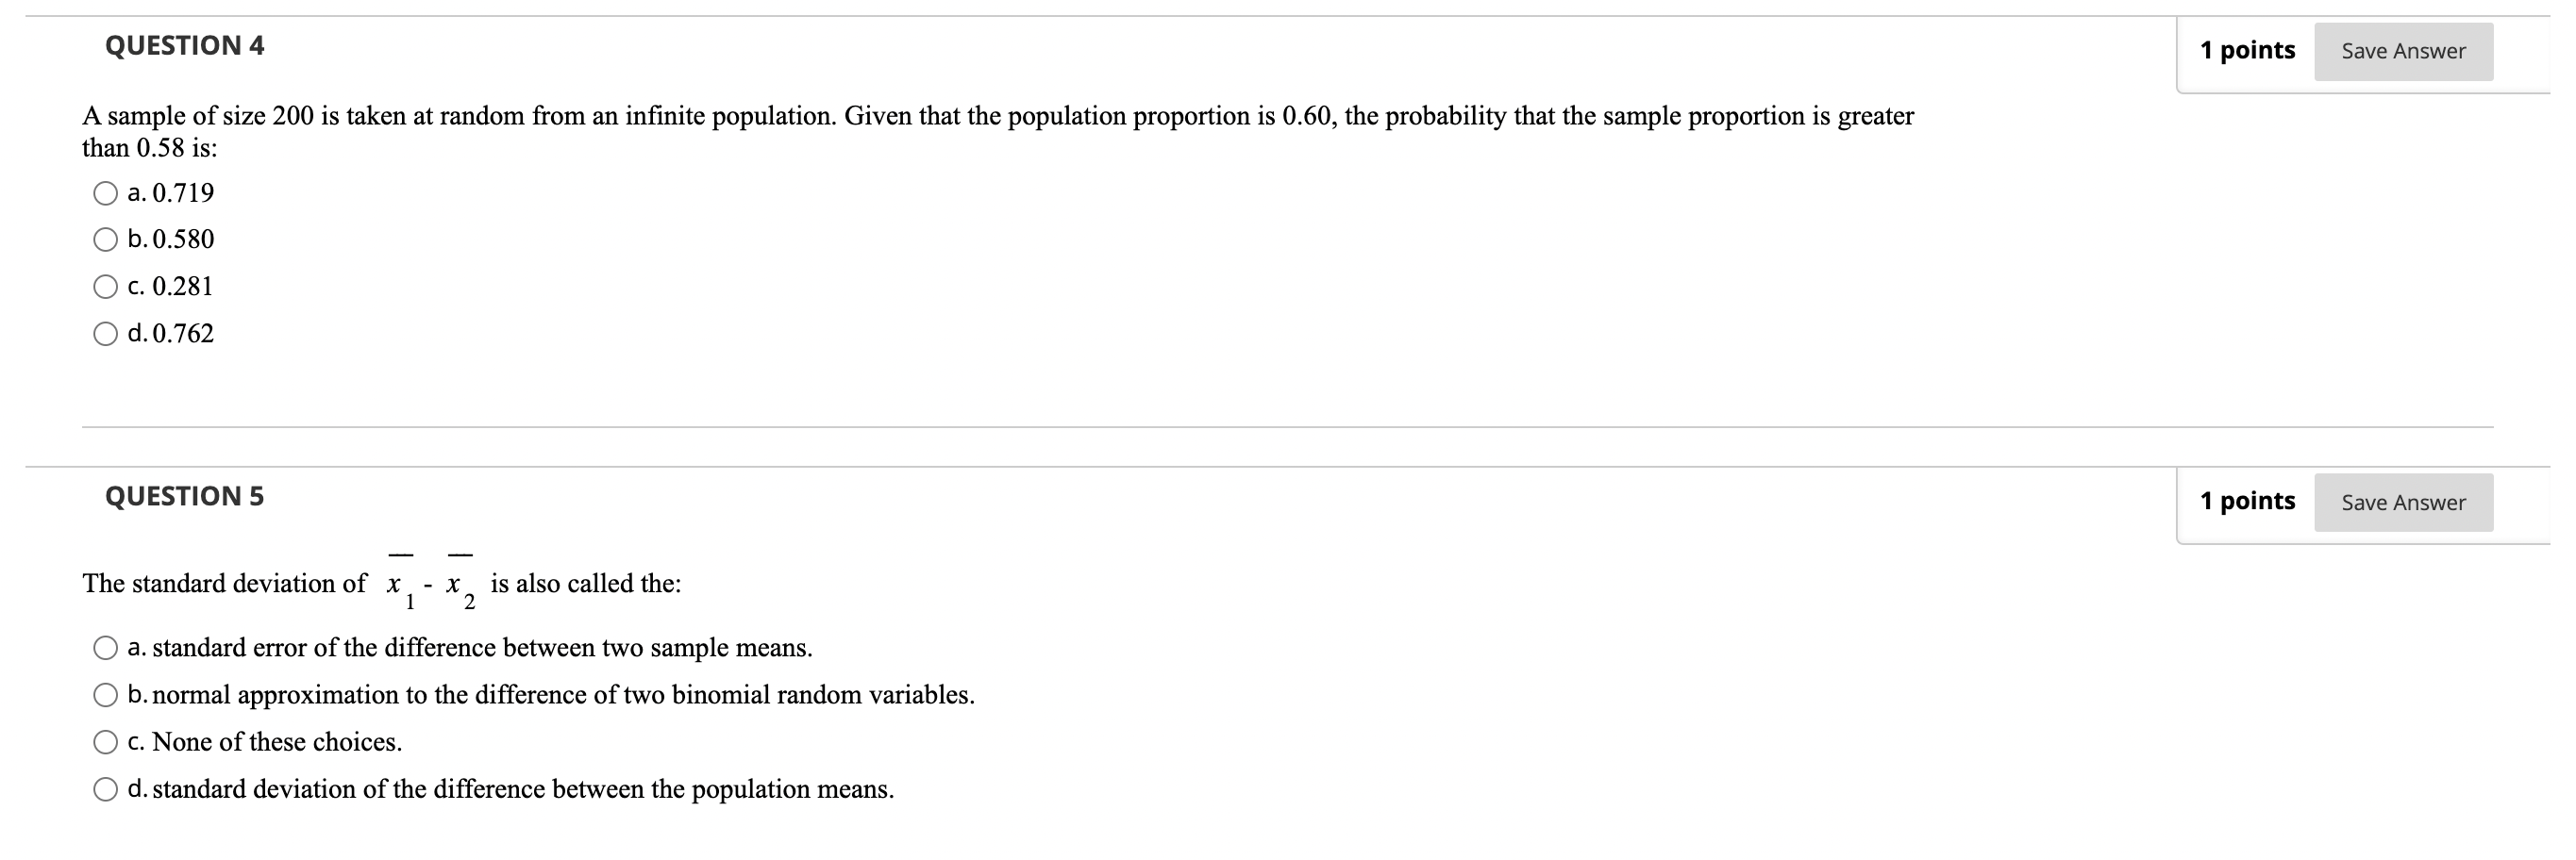Click the label text beside option d 0.762
The height and width of the screenshot is (860, 2576).
point(170,333)
